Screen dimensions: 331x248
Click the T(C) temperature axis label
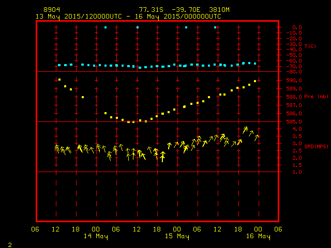point(310,46)
